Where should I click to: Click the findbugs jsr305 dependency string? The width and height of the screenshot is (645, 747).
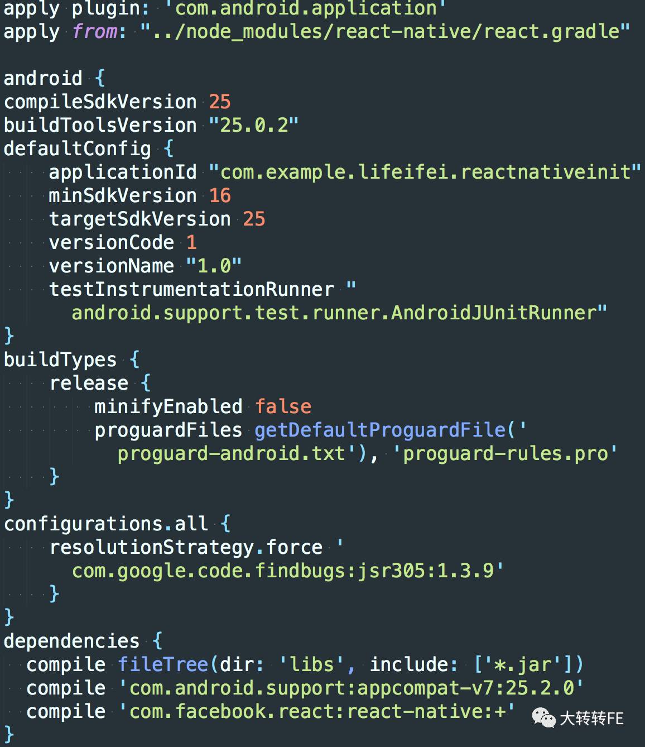[288, 571]
